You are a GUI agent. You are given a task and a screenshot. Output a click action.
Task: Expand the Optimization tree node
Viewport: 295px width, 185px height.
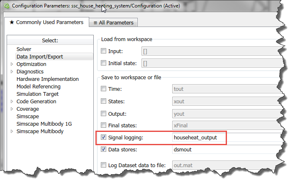pos(12,64)
